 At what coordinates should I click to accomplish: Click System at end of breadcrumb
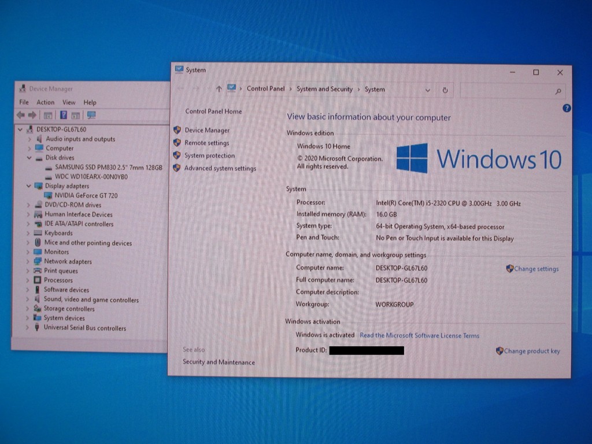pos(375,90)
